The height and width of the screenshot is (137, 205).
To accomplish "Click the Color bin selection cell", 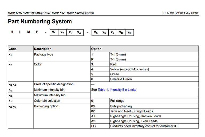I will coord(62,101).
